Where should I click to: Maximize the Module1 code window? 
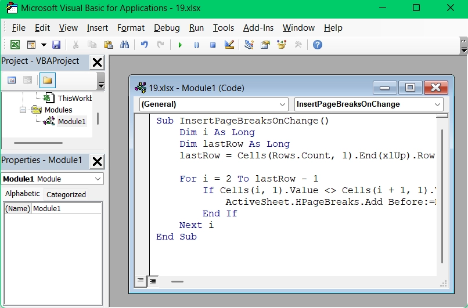tap(410, 88)
